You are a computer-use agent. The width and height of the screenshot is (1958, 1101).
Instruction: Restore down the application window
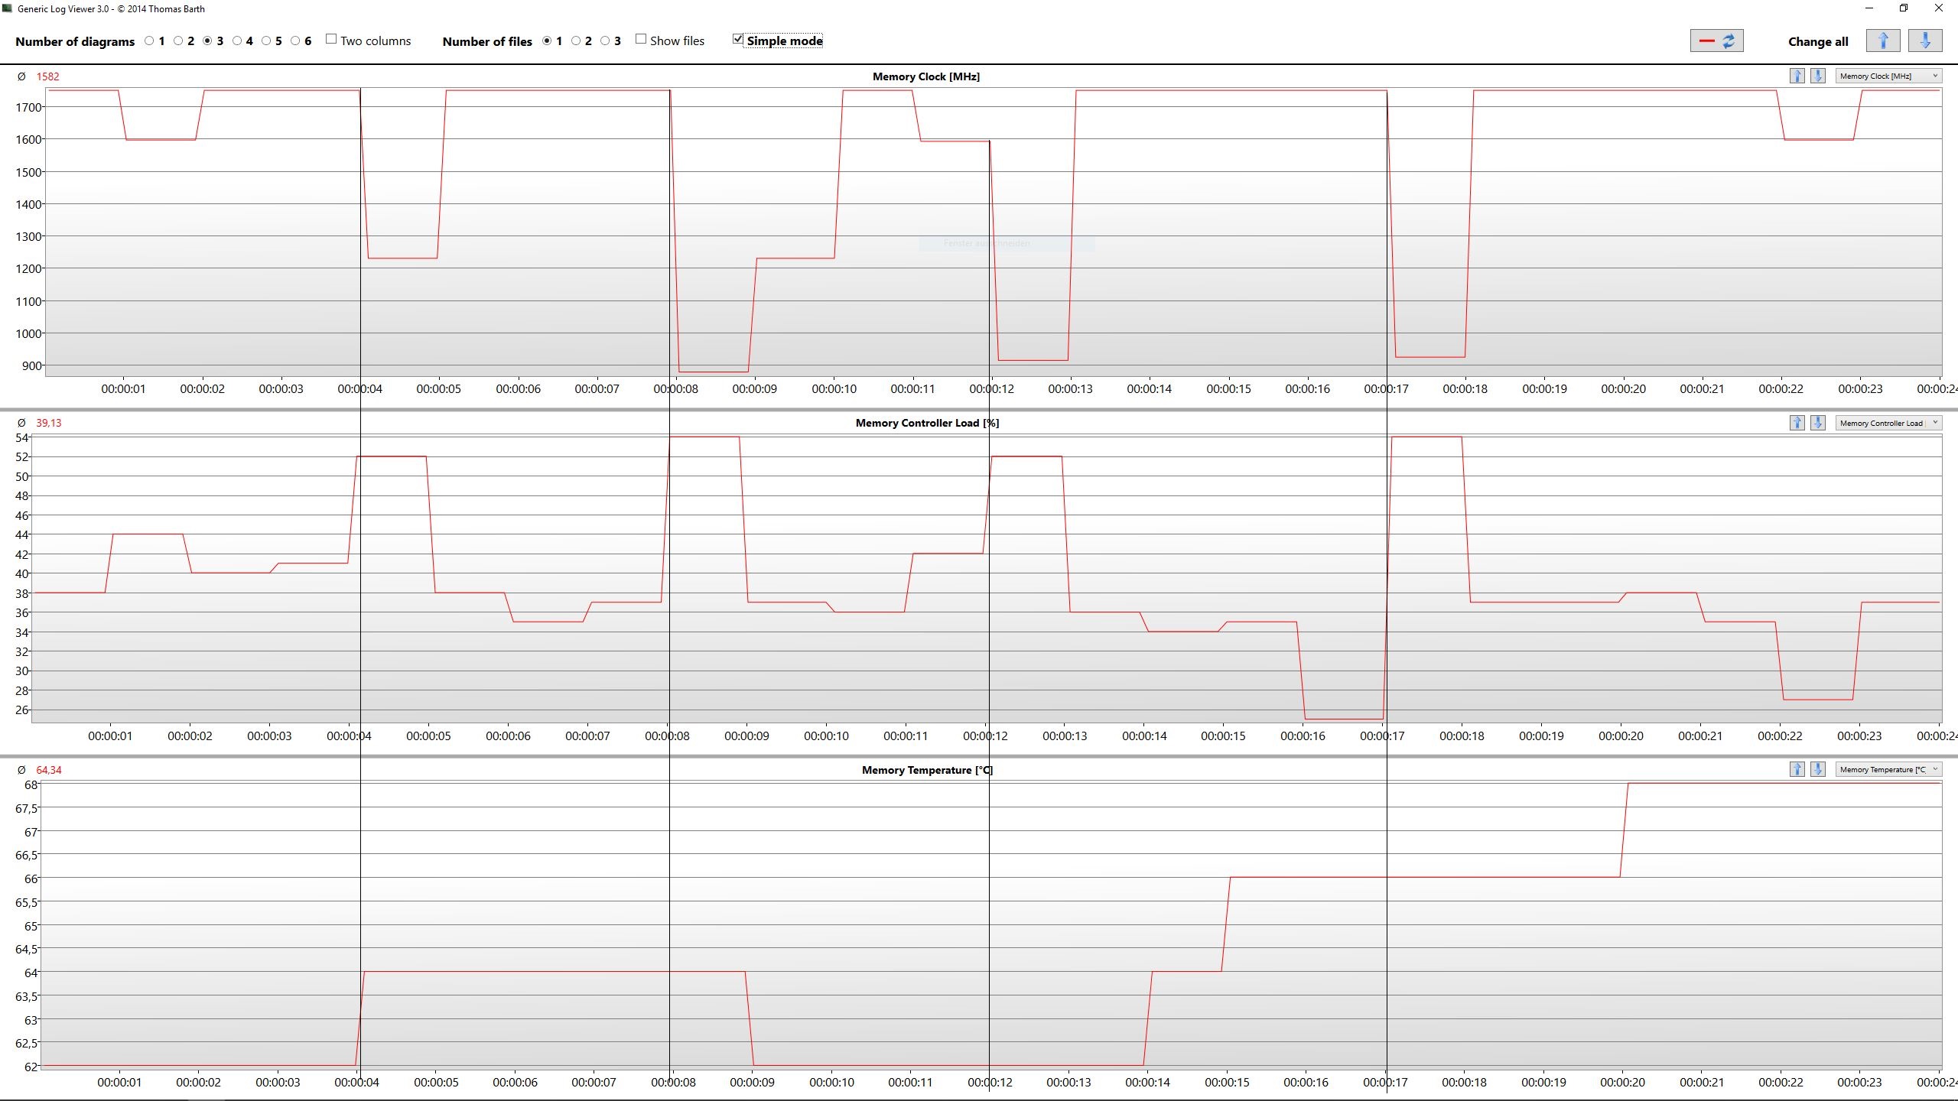(1904, 8)
